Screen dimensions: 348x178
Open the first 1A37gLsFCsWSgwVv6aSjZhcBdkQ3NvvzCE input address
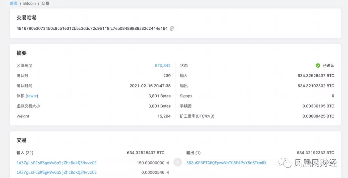57,163
